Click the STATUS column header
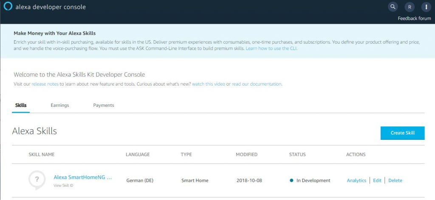Viewport: 435px width, 200px height. [297, 154]
